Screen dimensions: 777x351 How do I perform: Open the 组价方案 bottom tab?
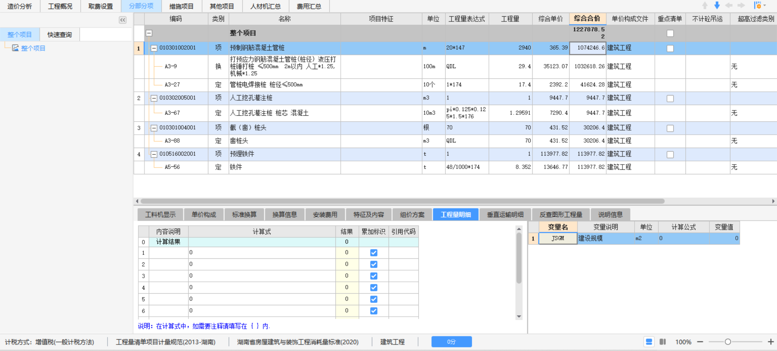(412, 215)
